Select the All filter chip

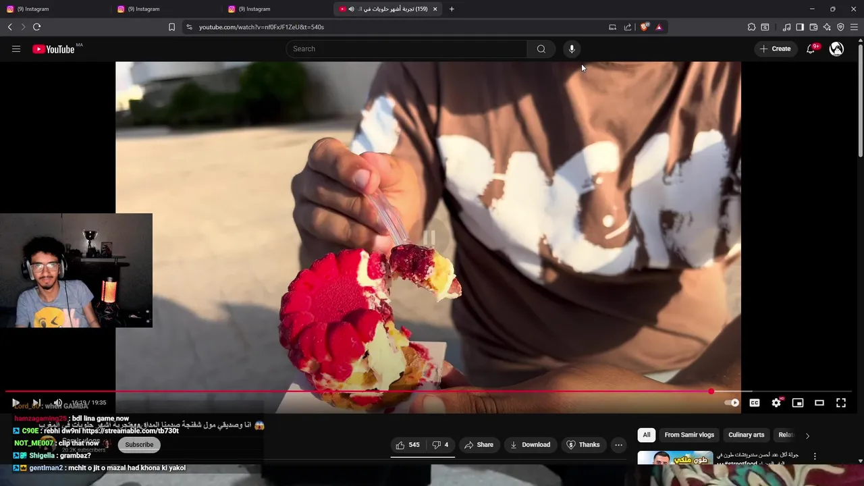[x=647, y=435]
